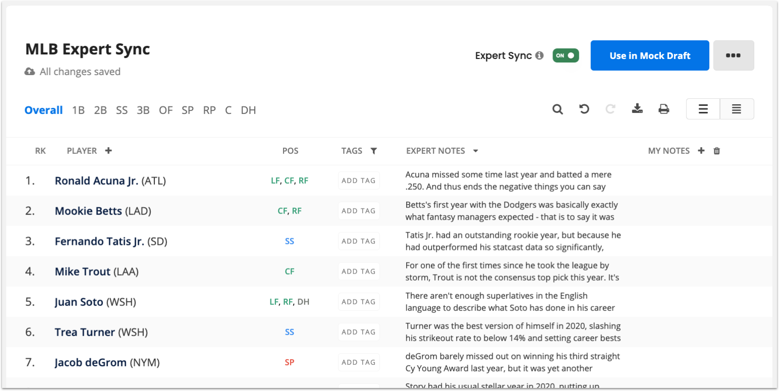The width and height of the screenshot is (779, 391).
Task: Add a My Notes entry with plus
Action: 701,151
